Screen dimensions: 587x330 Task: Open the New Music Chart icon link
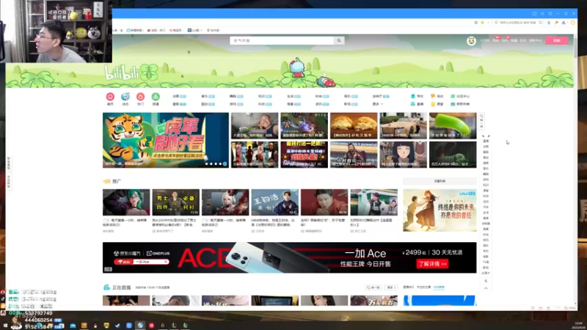(x=460, y=104)
